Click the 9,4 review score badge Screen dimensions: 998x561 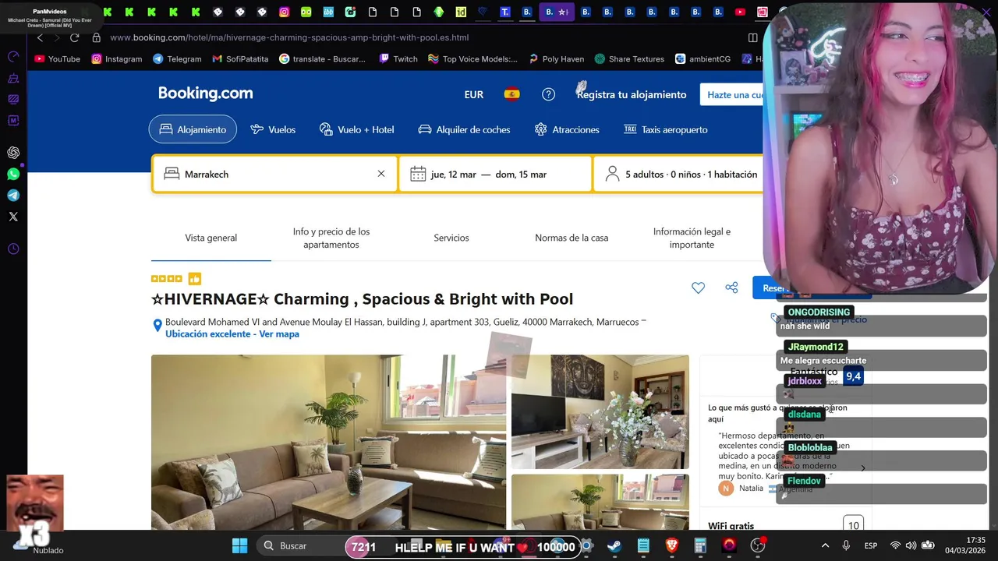coord(853,376)
